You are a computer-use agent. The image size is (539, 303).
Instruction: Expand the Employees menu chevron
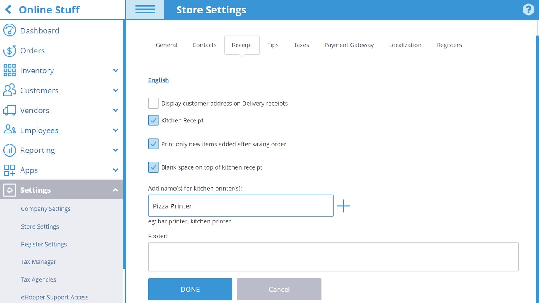pyautogui.click(x=115, y=130)
